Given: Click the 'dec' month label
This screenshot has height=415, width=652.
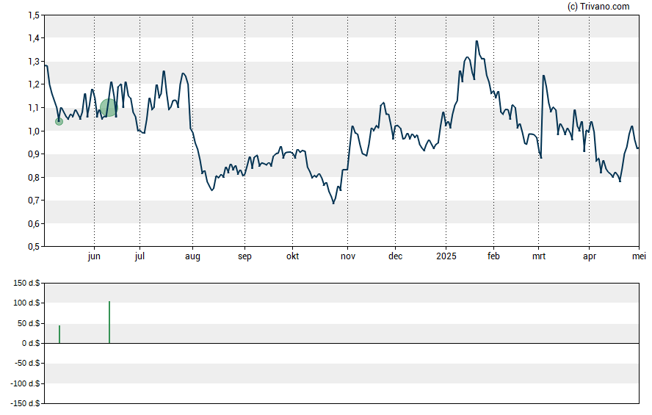Looking at the screenshot, I should click(x=396, y=256).
